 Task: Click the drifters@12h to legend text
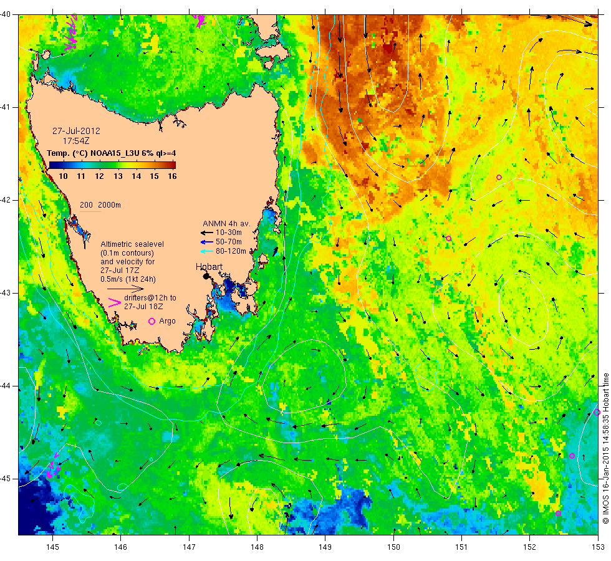(x=150, y=298)
